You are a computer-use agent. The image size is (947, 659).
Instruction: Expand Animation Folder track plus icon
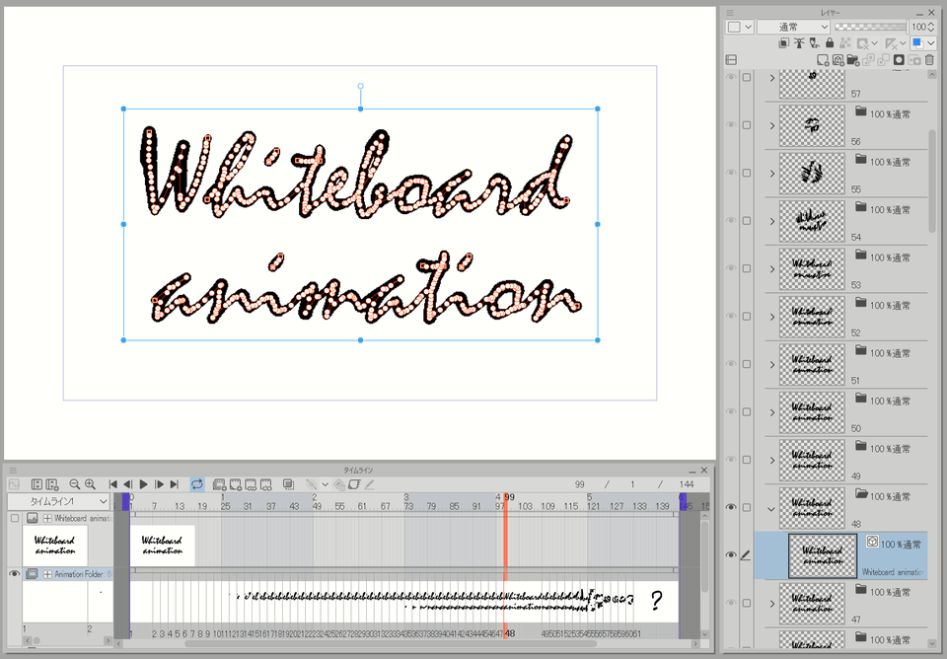coord(47,574)
